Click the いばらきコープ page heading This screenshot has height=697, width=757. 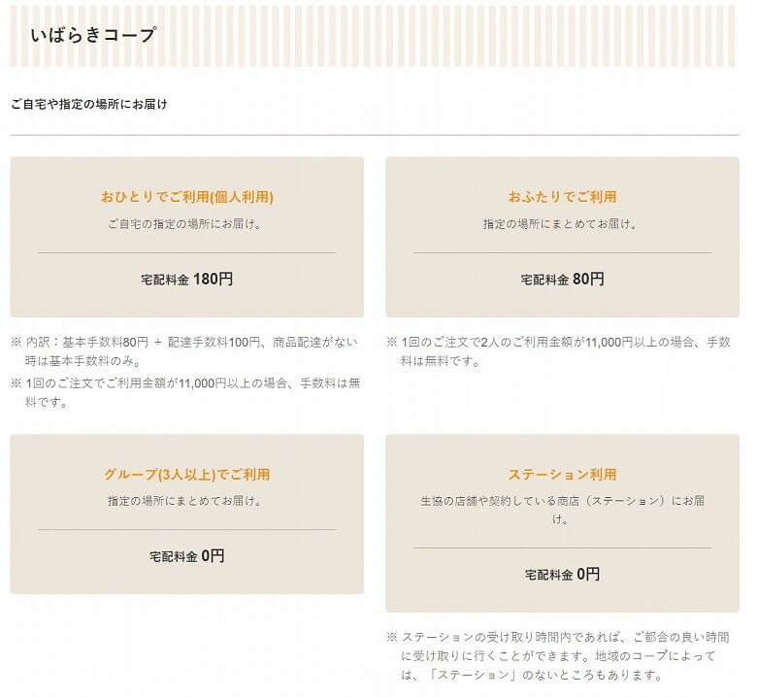coord(93,35)
